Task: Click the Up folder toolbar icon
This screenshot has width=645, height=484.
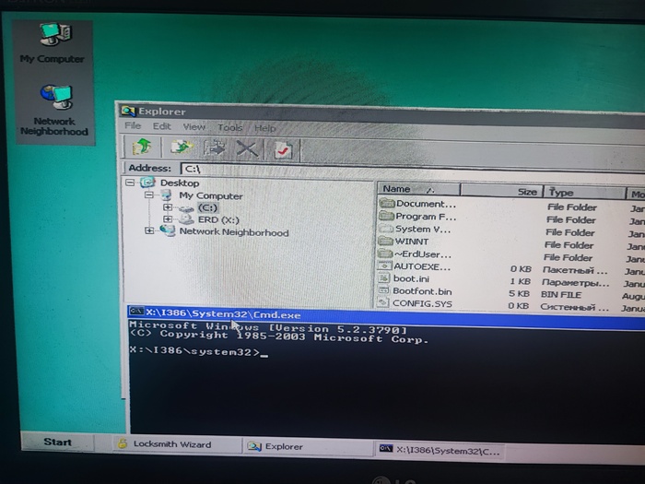Action: point(143,148)
